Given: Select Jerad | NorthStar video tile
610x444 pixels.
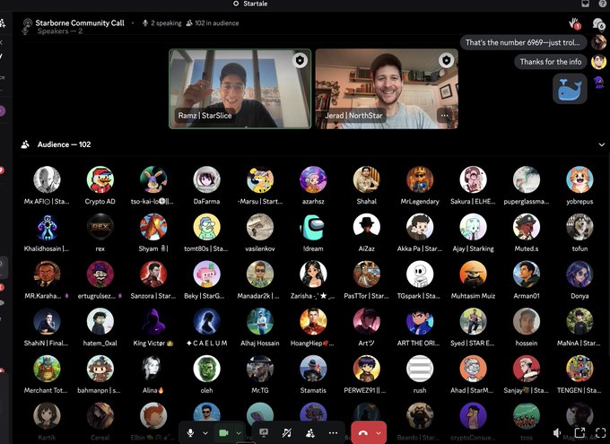Looking at the screenshot, I should pos(387,89).
